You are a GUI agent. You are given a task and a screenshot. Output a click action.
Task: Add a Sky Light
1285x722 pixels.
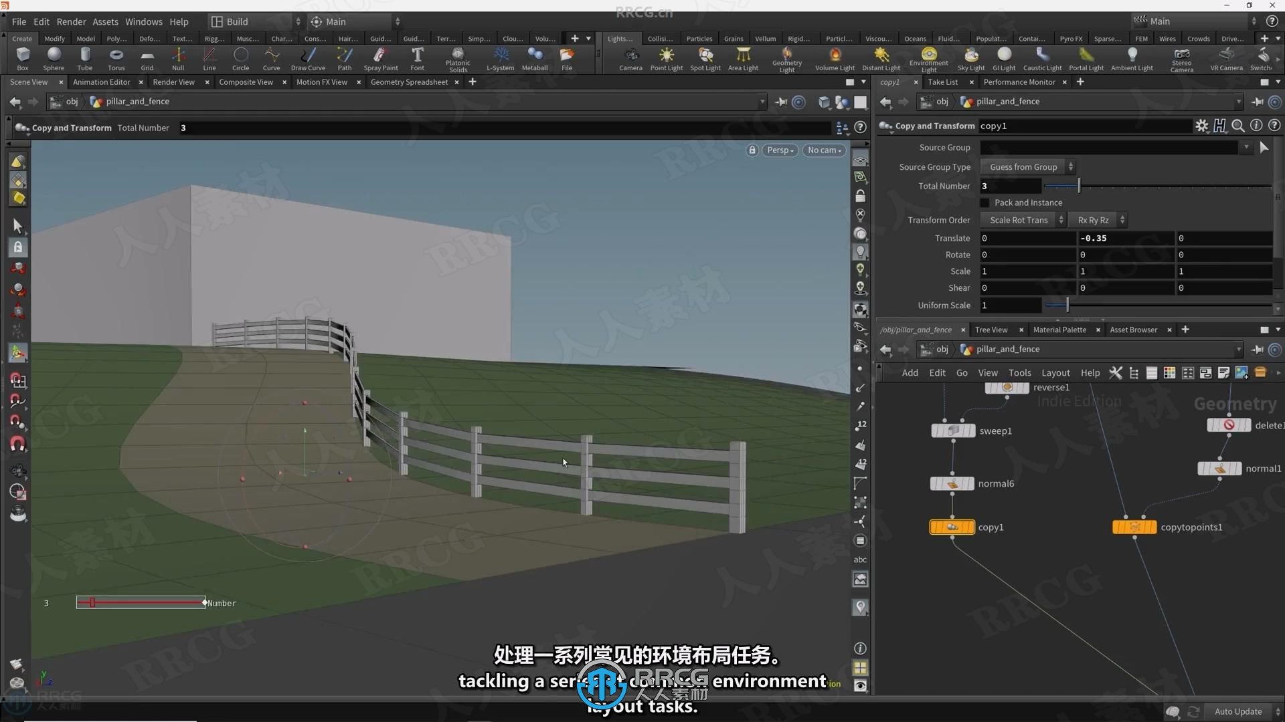click(971, 59)
